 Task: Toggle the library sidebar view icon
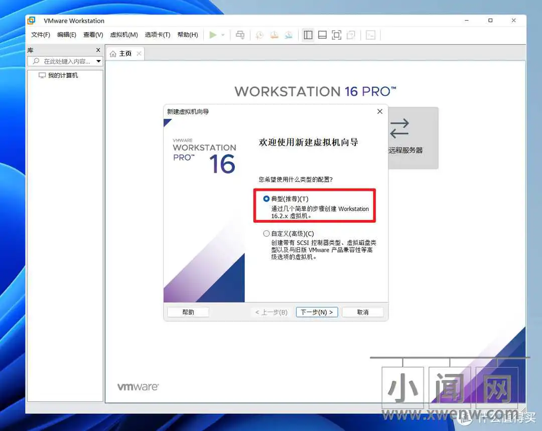[x=308, y=35]
